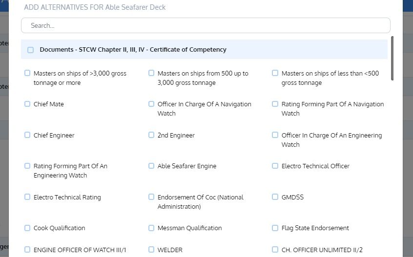Tick the GMDSS checkbox
Image resolution: width=413 pixels, height=257 pixels.
[275, 197]
